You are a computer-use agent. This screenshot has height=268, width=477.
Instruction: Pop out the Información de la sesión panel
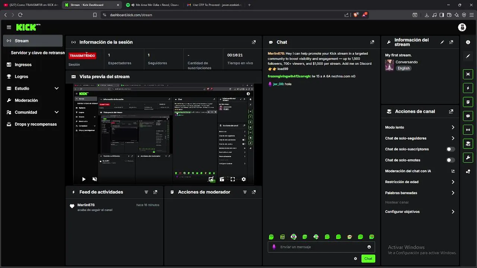coord(254,42)
